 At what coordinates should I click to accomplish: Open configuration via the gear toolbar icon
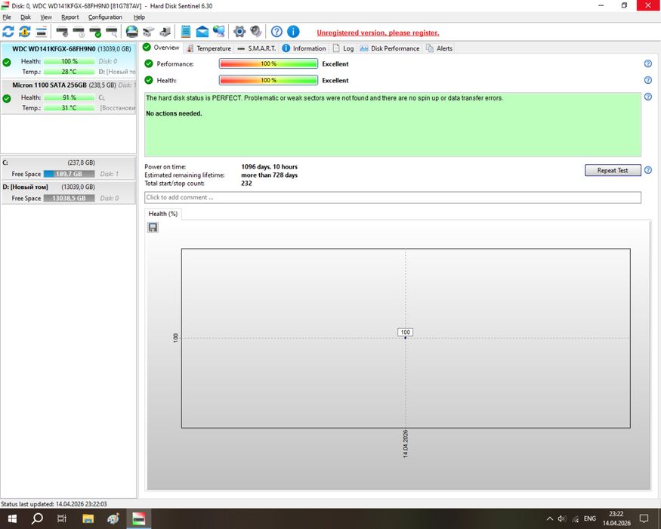tap(239, 32)
